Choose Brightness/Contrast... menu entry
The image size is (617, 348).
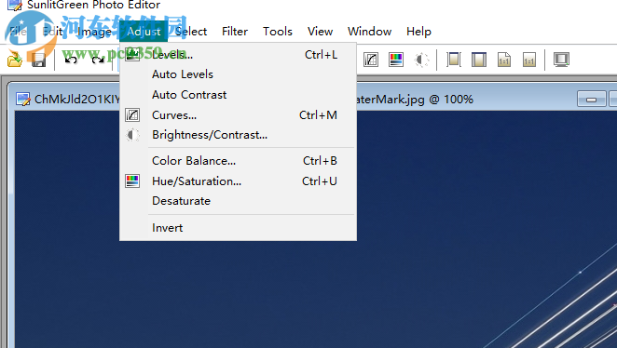(x=238, y=135)
